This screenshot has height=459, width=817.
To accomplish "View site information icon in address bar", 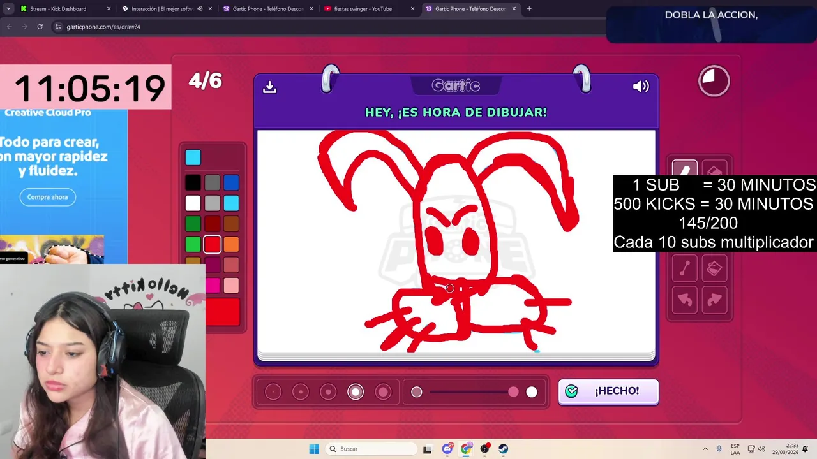I will click(59, 27).
